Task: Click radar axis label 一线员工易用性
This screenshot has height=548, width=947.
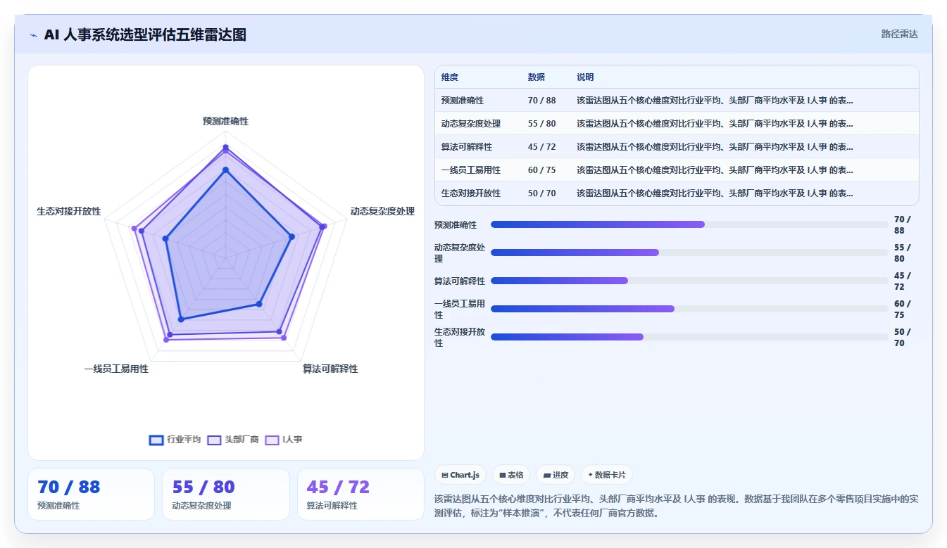Action: coord(116,369)
